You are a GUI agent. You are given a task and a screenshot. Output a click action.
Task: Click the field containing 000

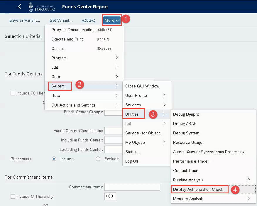pyautogui.click(x=110, y=196)
